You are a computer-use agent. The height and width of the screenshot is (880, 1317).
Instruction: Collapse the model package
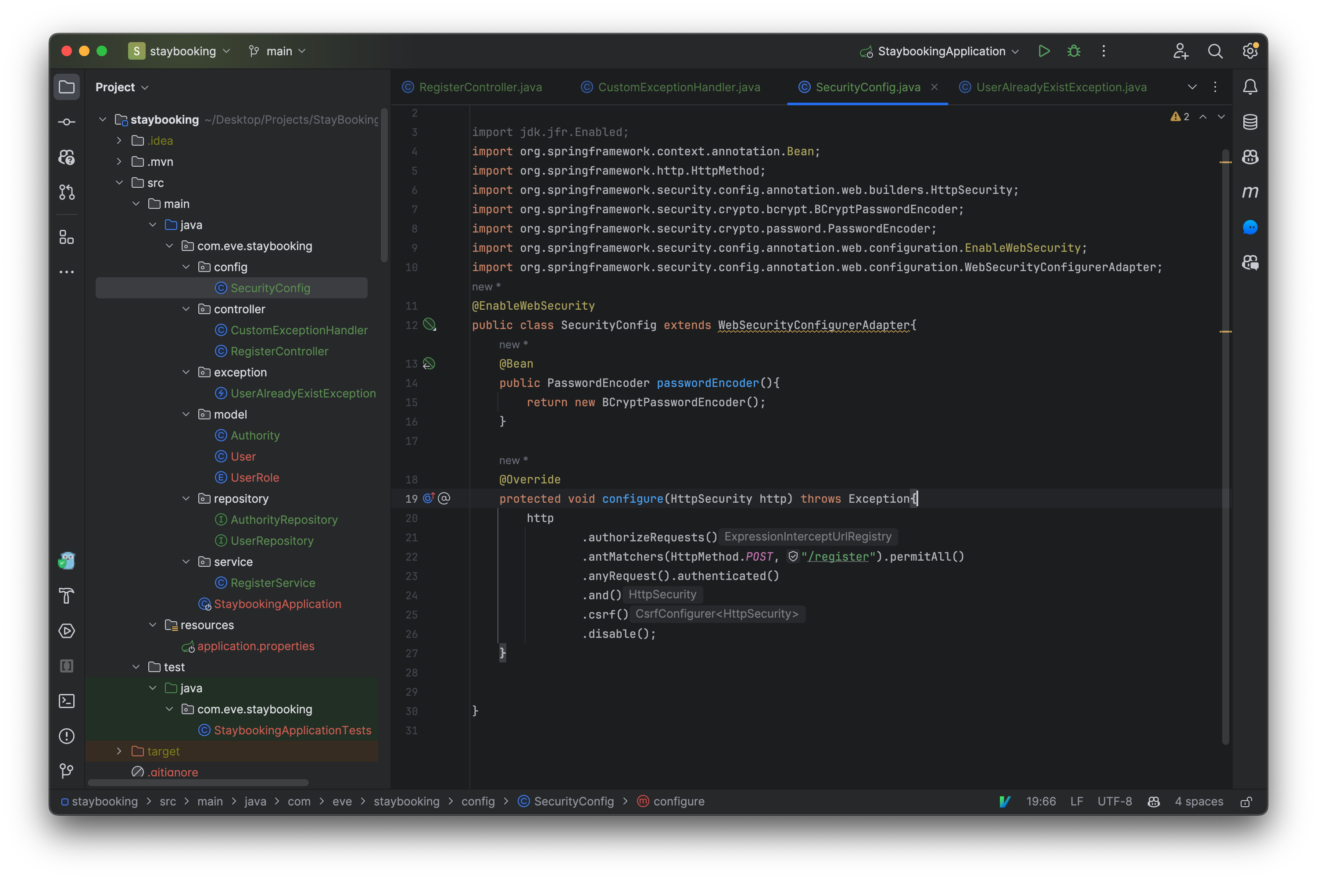(x=186, y=414)
